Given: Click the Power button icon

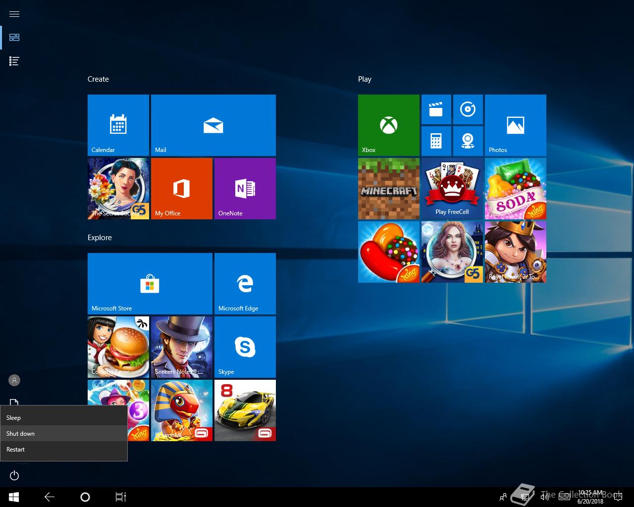Looking at the screenshot, I should coord(14,475).
